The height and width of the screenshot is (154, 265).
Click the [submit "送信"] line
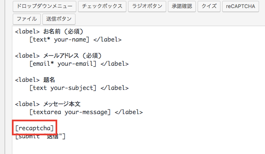pyautogui.click(x=40, y=136)
